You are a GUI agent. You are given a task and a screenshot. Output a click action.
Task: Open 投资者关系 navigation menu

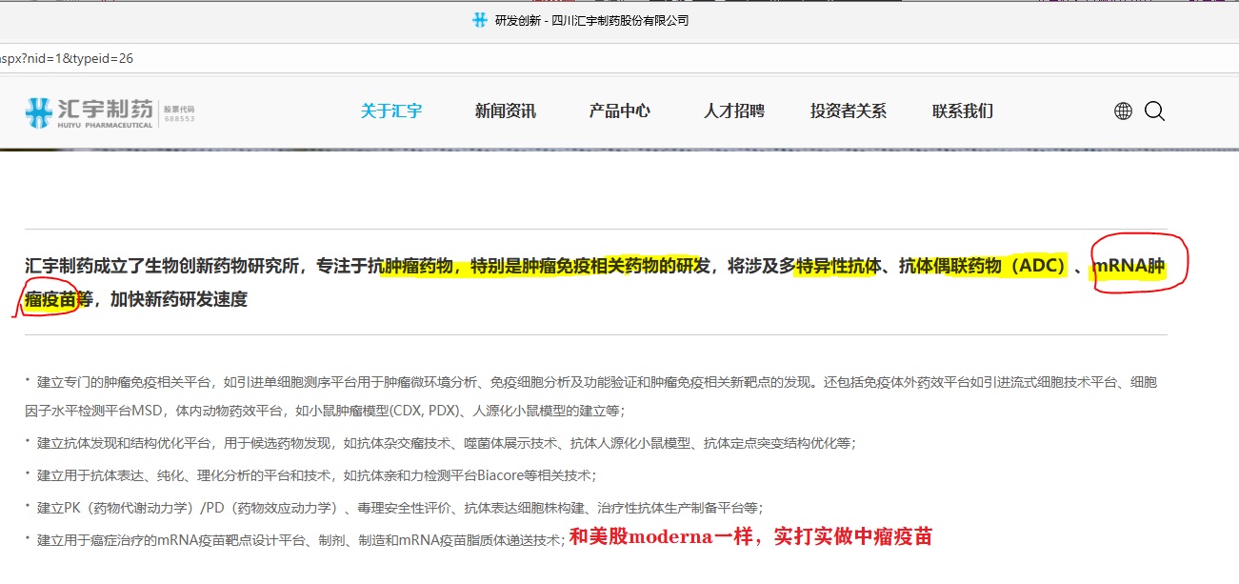coord(849,111)
